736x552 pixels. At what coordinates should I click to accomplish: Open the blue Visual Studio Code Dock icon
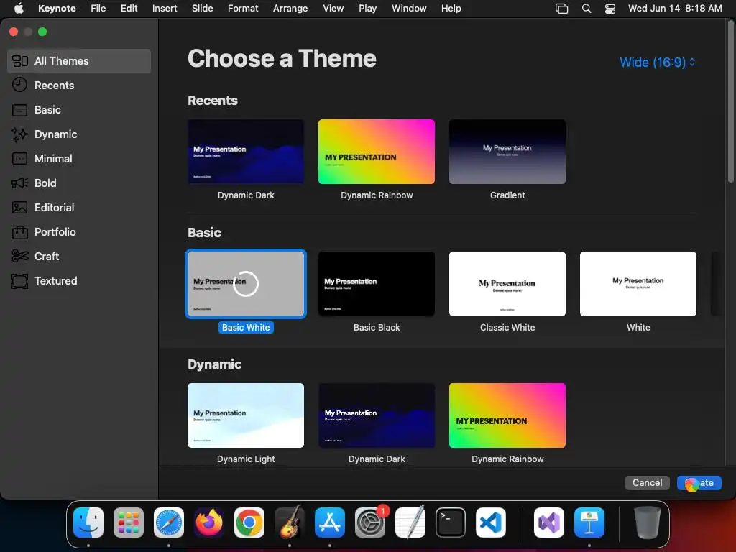point(491,523)
